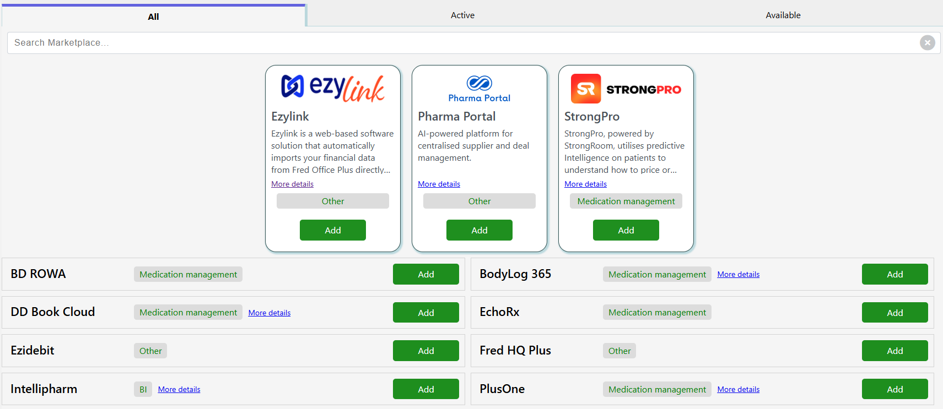Open the Available tab

(x=783, y=15)
